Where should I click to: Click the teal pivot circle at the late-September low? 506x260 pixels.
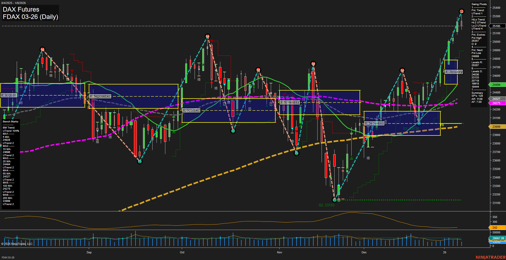tap(140, 161)
